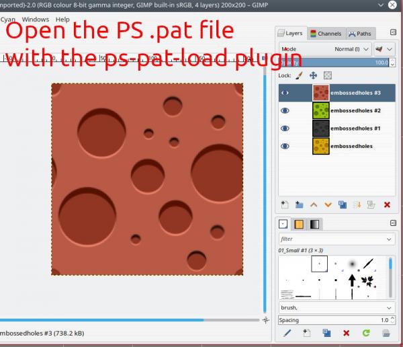Increase the Spacing value stepper
403x347 pixels.
point(392,318)
